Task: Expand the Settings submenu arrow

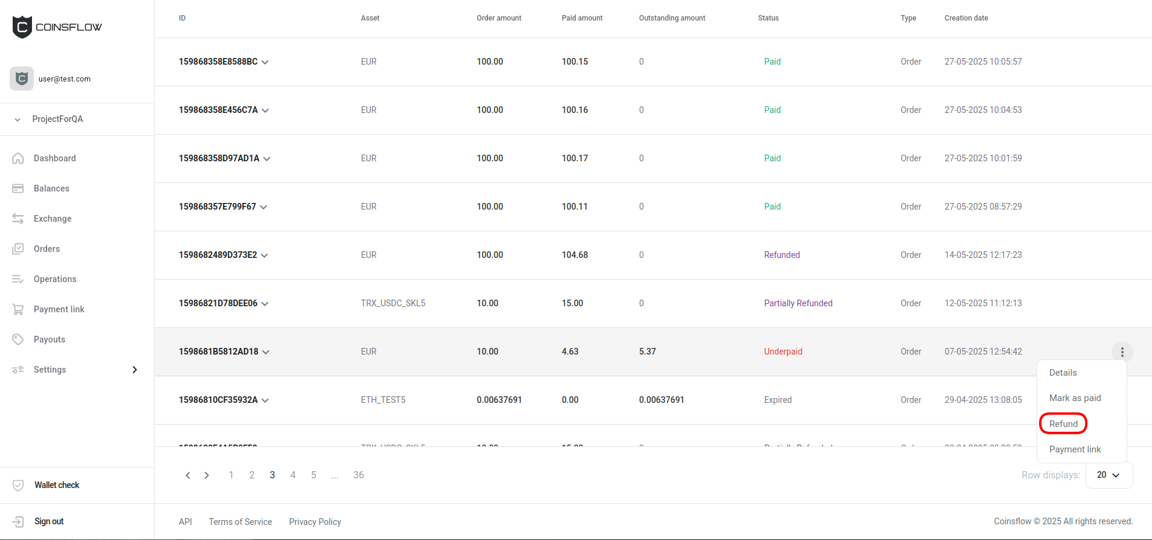Action: click(135, 370)
